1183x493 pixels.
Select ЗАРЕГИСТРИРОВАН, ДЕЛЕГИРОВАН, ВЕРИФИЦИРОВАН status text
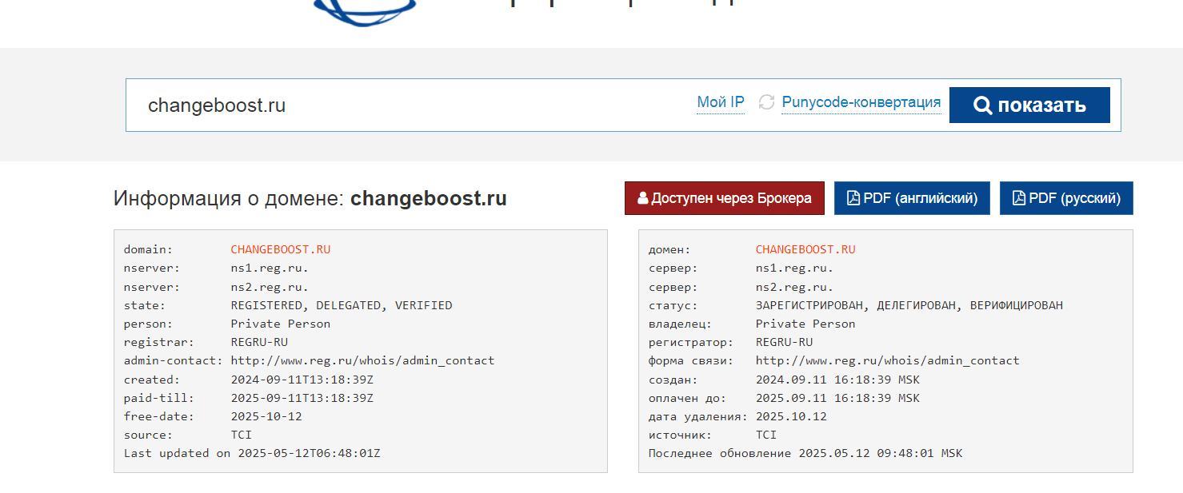[909, 305]
